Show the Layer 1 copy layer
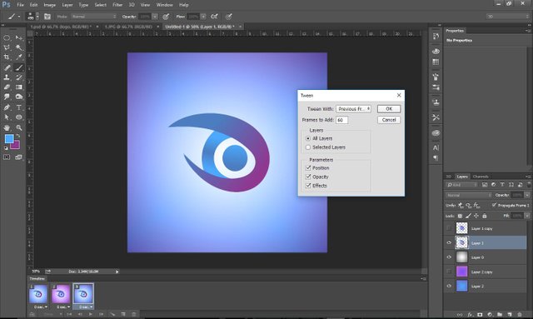 pyautogui.click(x=449, y=228)
